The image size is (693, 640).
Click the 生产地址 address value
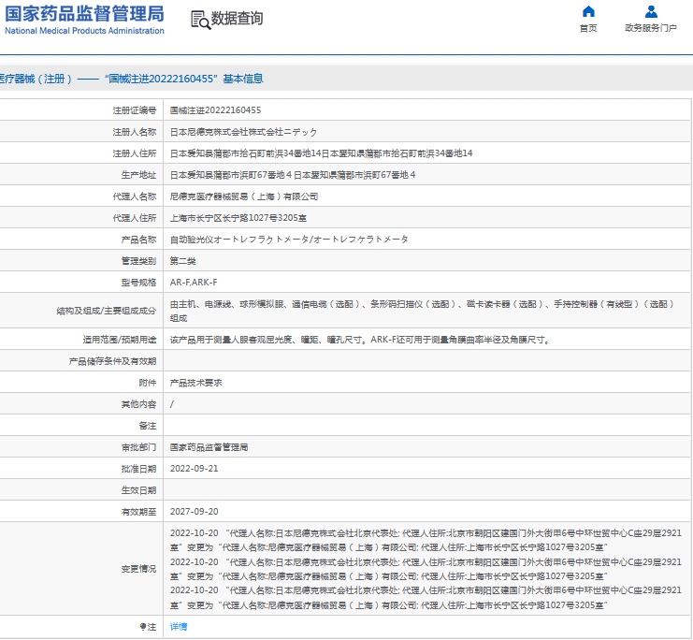tap(293, 175)
